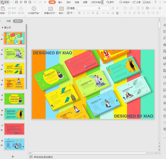This screenshot has width=166, height=159.
Task: Select slide 7 red thumbnail
Action: [x=14, y=129]
